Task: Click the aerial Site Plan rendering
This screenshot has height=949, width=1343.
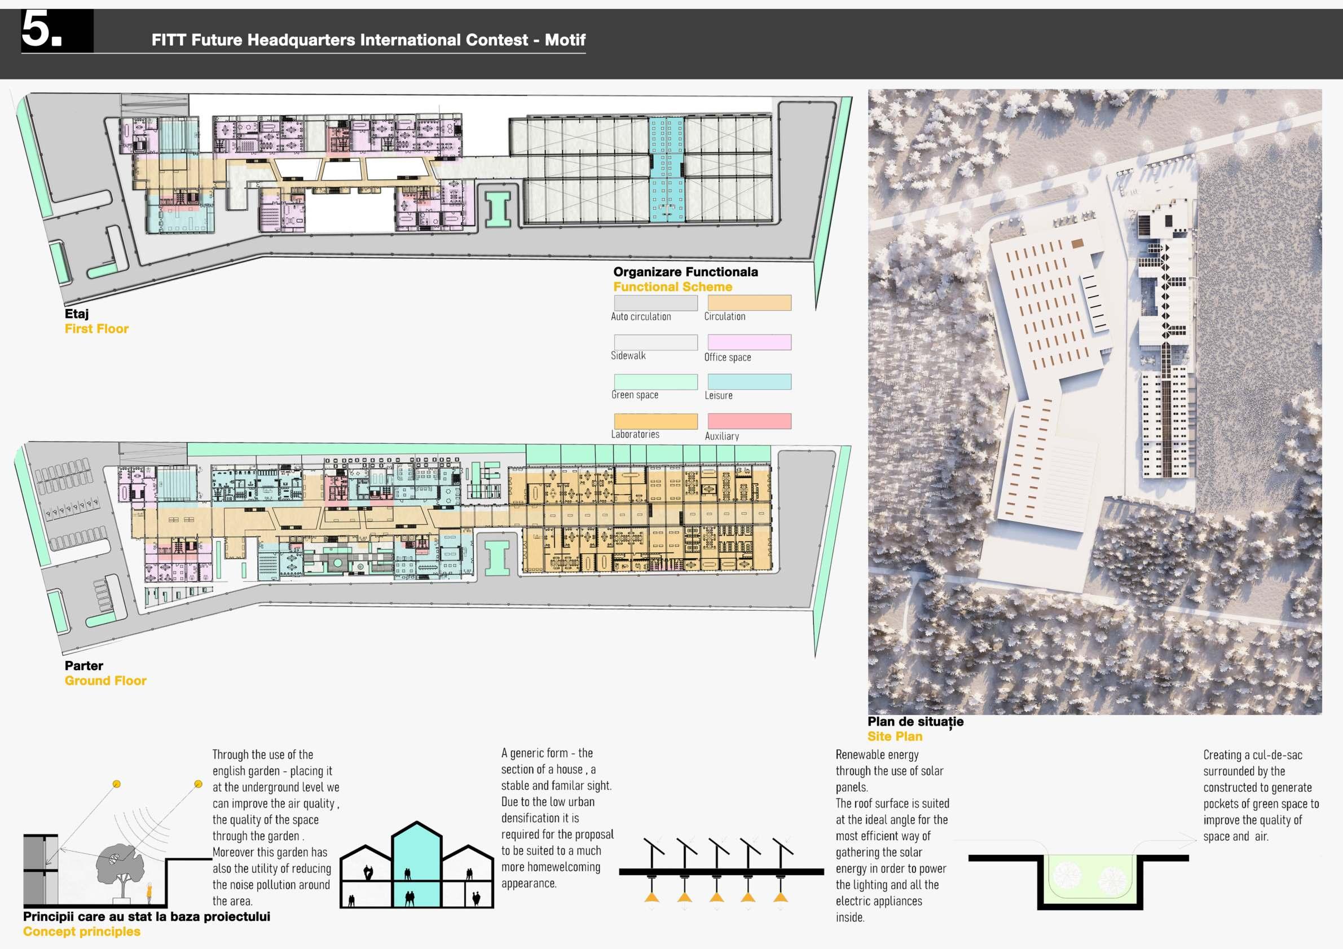Action: [1094, 401]
